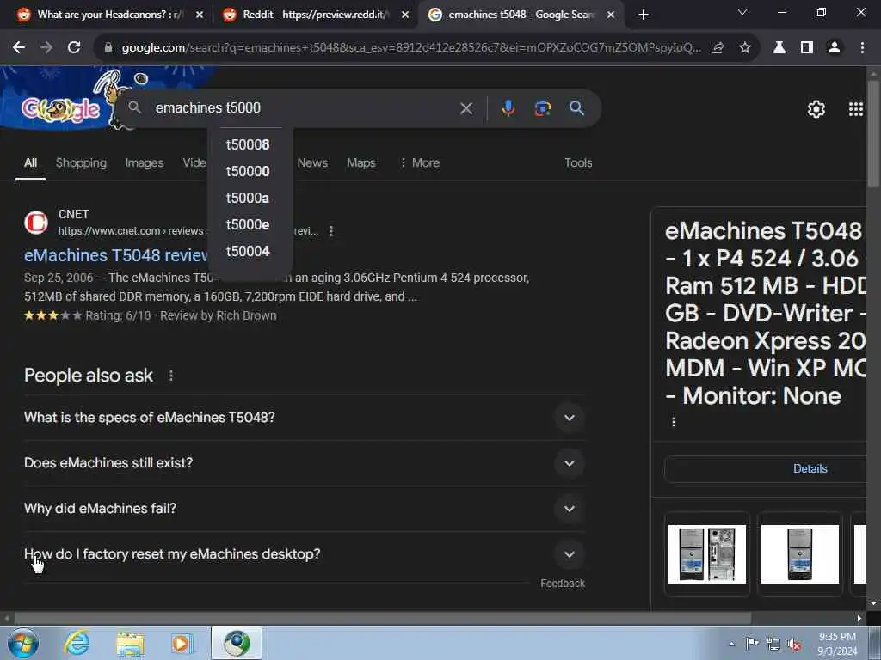Viewport: 881px width, 660px height.
Task: Click the Feedback link
Action: [563, 584]
